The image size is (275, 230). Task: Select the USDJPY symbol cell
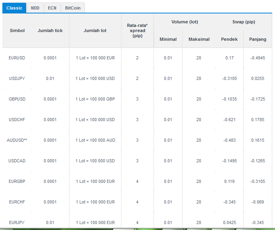[17, 78]
